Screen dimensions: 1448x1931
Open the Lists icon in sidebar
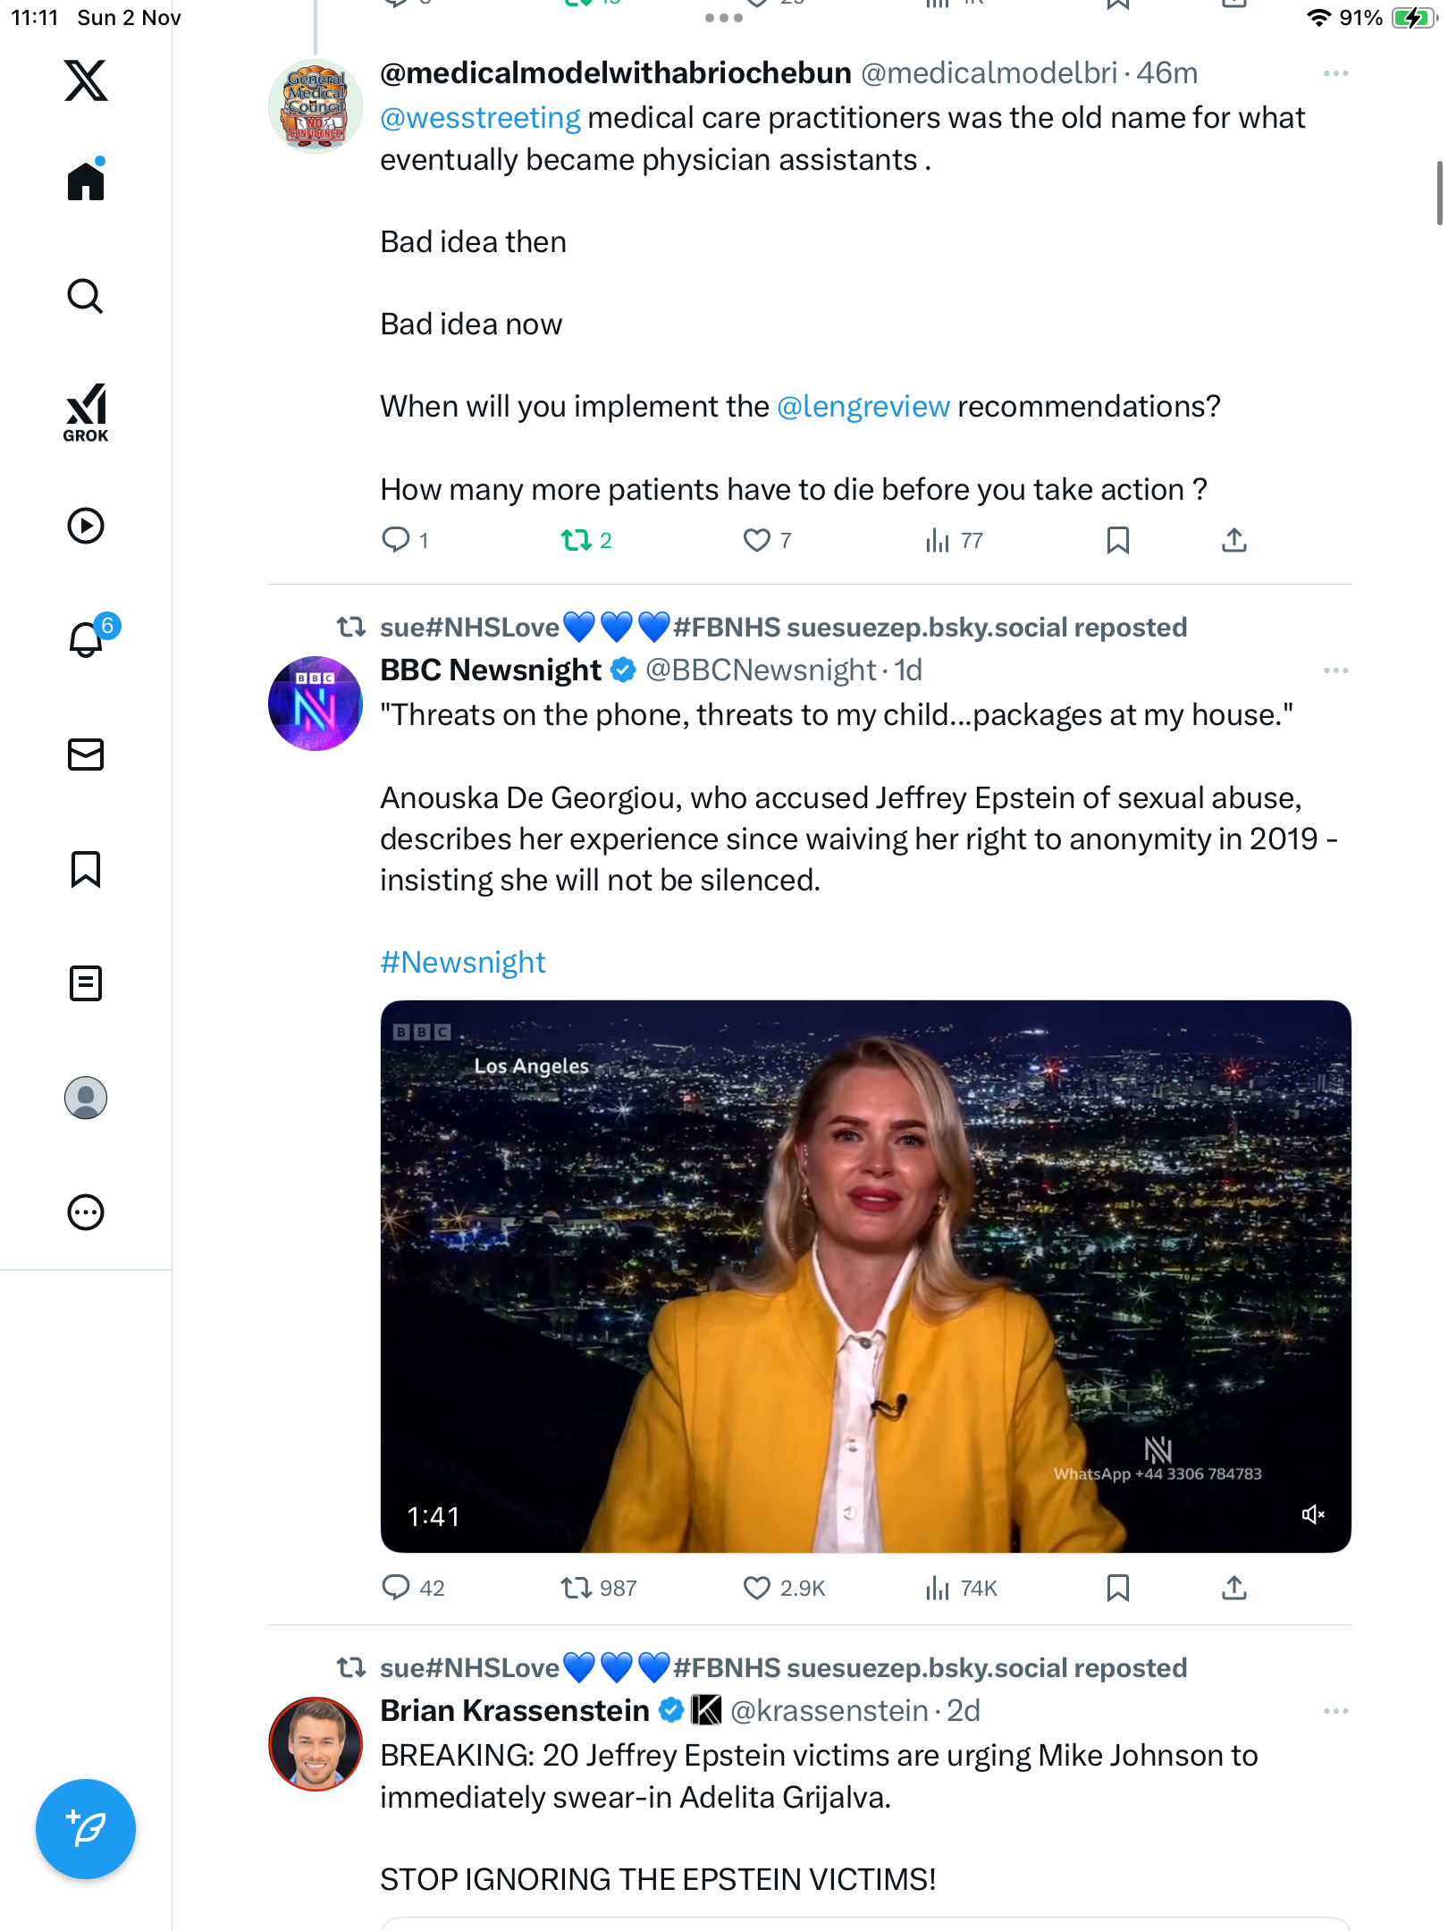(x=86, y=983)
